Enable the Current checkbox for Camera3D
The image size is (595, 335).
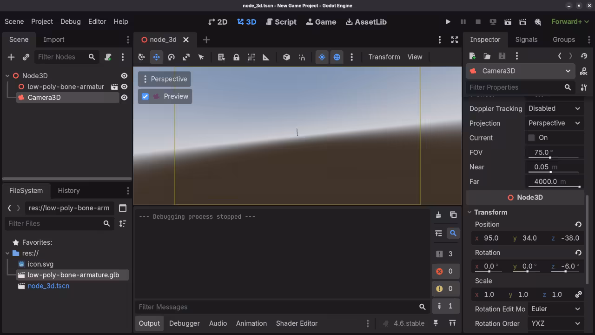click(531, 137)
